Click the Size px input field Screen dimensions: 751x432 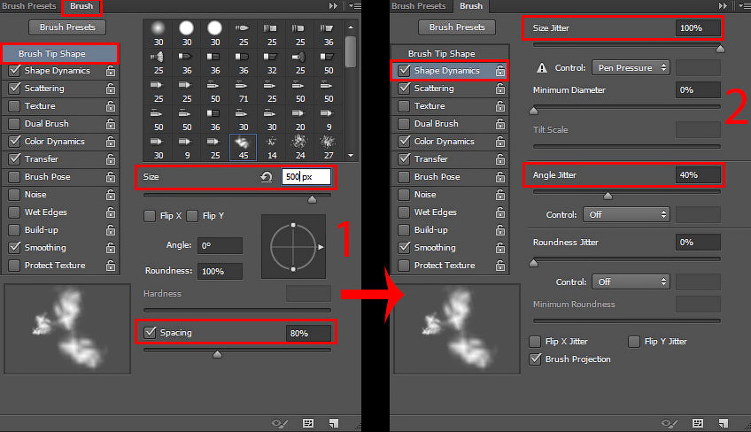pyautogui.click(x=306, y=177)
